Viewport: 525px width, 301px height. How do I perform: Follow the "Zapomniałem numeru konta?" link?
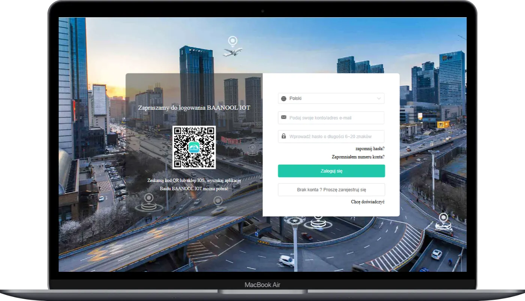pyautogui.click(x=358, y=157)
